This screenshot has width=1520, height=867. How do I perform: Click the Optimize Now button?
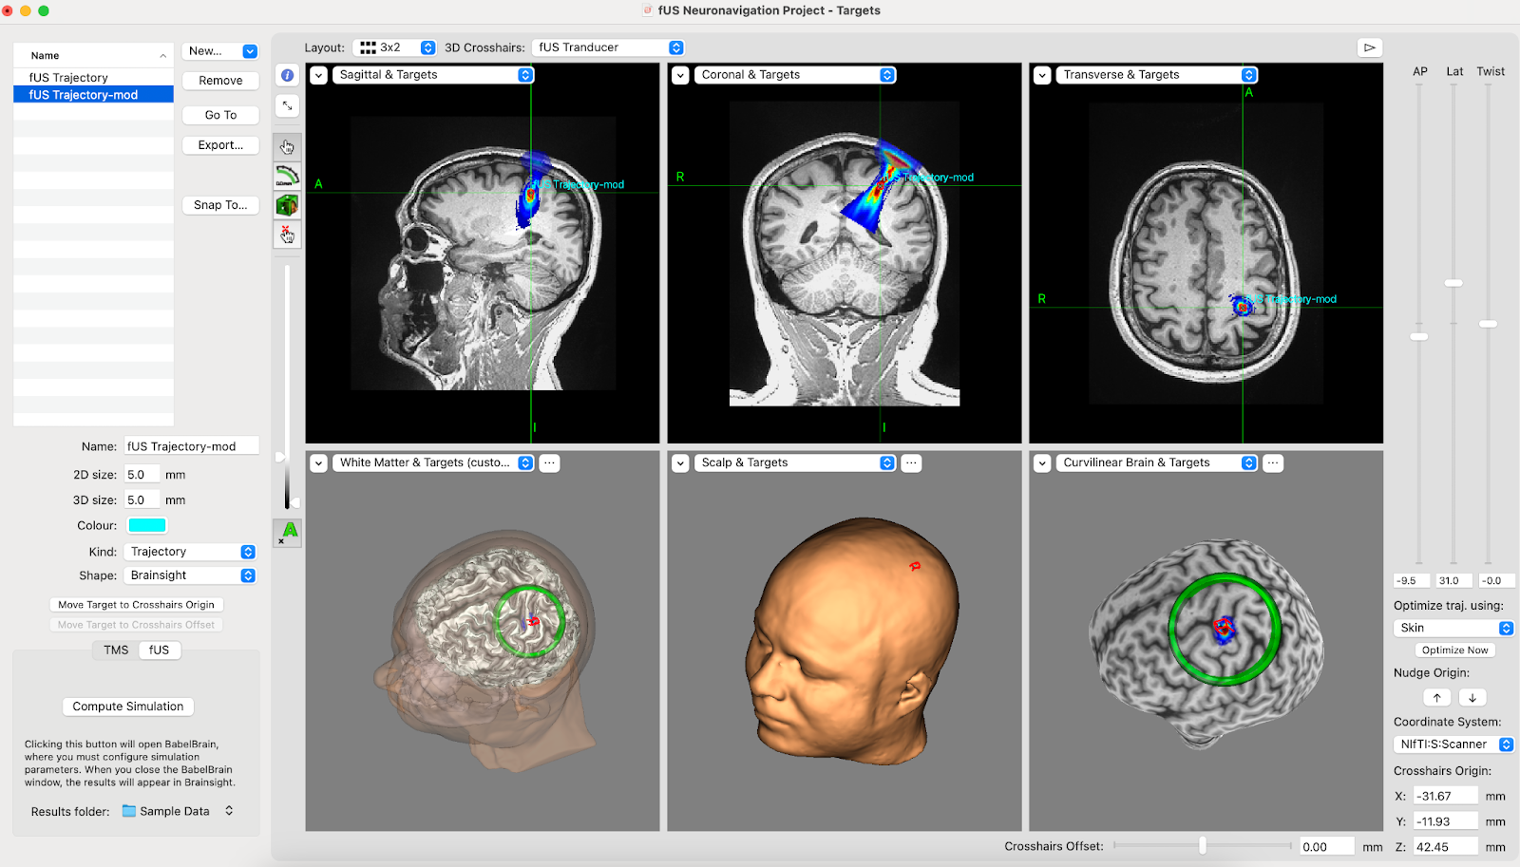[x=1454, y=650]
